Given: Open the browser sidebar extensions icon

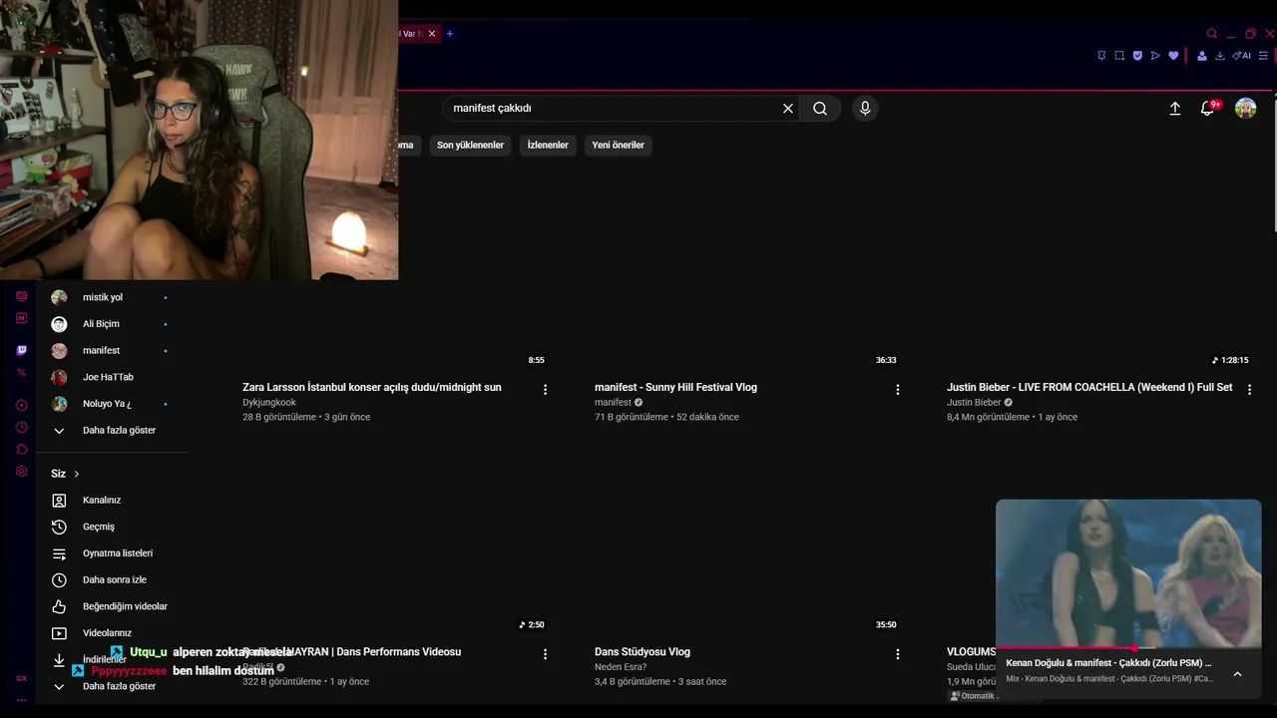Looking at the screenshot, I should pyautogui.click(x=22, y=449).
